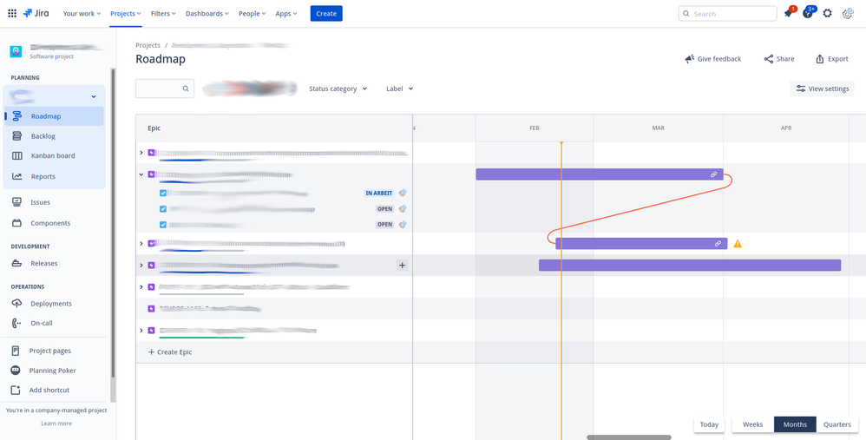Open the board selector dropdown in sidebar
This screenshot has height=440, width=866.
[x=54, y=96]
